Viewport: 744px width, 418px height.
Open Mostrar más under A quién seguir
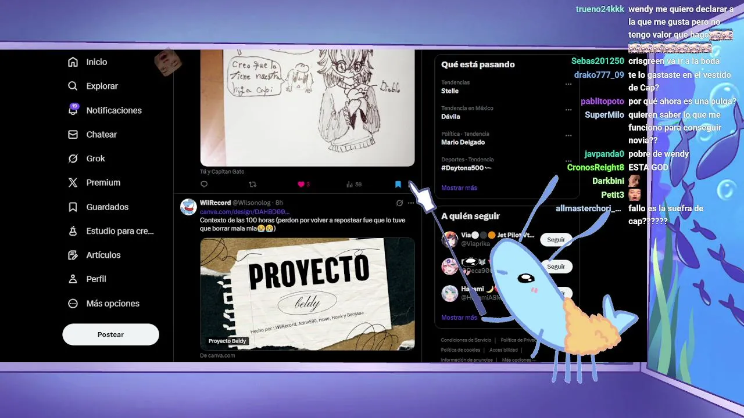pyautogui.click(x=459, y=318)
